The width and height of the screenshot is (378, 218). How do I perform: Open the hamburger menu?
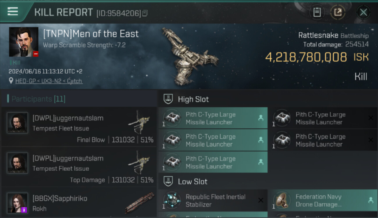pyautogui.click(x=13, y=12)
